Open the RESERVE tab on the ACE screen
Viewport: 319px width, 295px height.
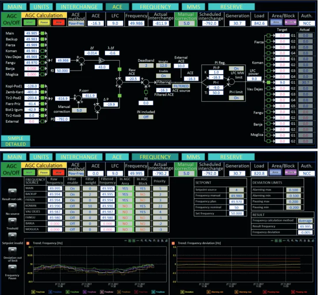tap(231, 7)
